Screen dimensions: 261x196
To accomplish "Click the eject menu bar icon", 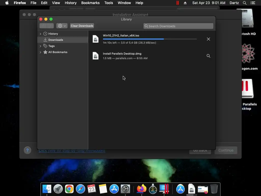I will click(x=185, y=3).
